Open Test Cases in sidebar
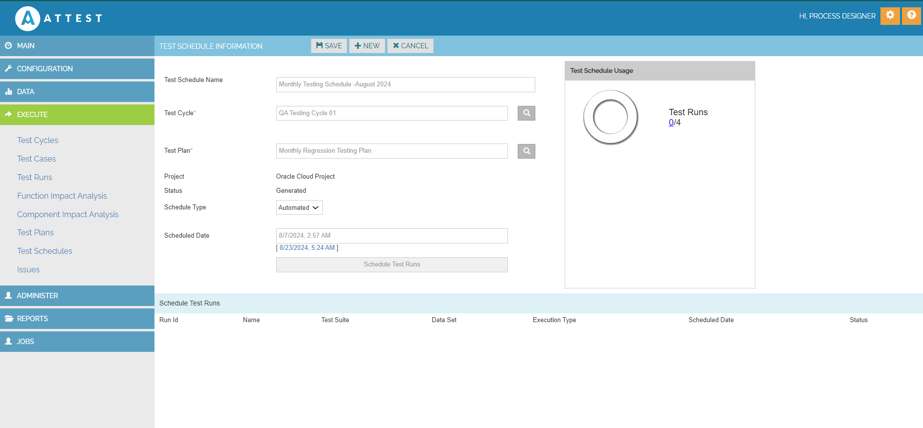This screenshot has width=923, height=428. click(36, 159)
